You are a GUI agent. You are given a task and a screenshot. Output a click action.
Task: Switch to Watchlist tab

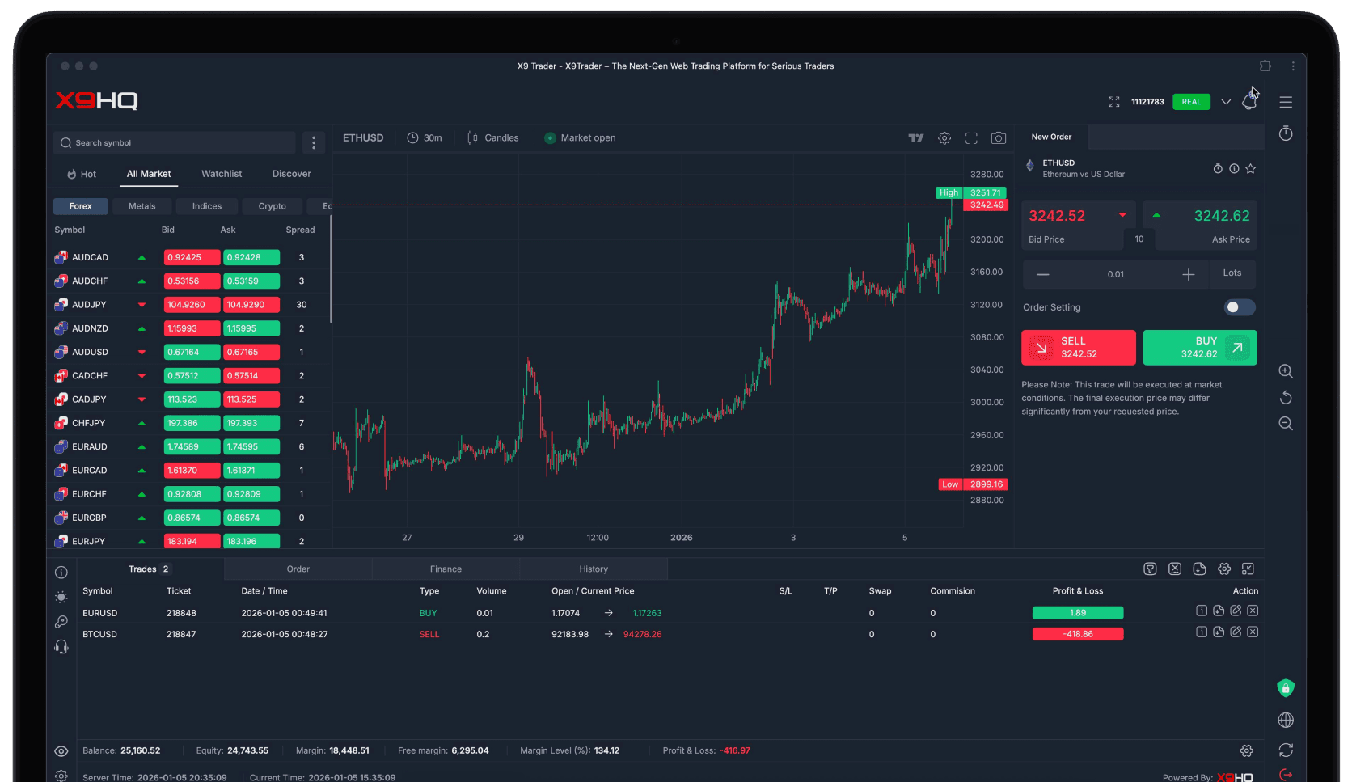[x=222, y=174]
